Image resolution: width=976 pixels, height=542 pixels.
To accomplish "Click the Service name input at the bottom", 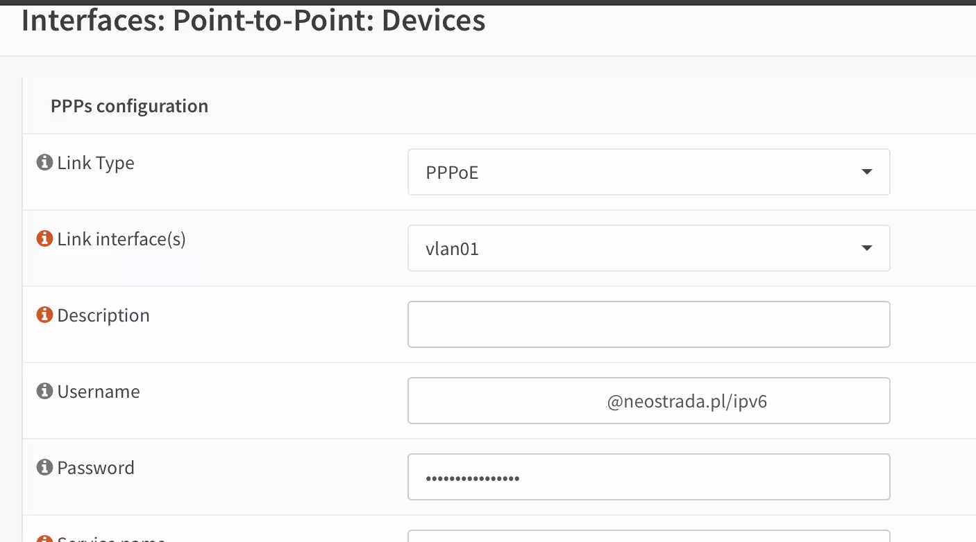I will 648,536.
